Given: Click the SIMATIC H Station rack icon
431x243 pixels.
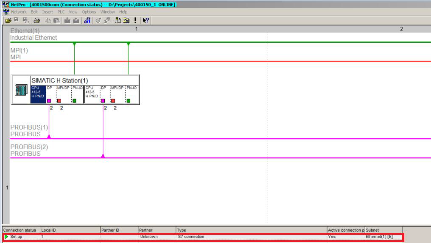Looking at the screenshot, I should 21,90.
